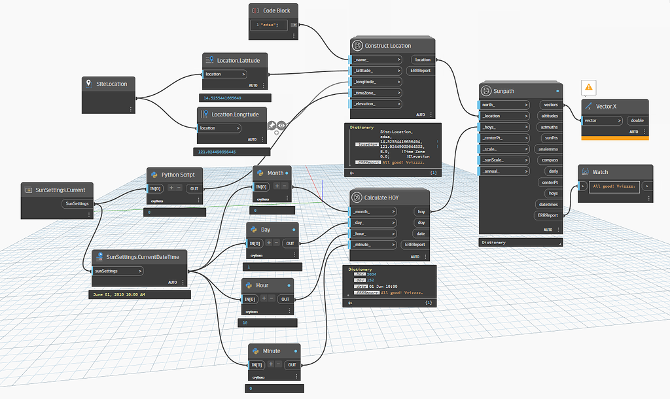Viewport: 670px width, 399px height.
Task: Click the vector input port on Vector.X
Action: [x=602, y=120]
